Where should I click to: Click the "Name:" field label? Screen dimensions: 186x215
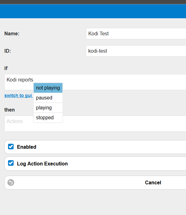(x=12, y=33)
